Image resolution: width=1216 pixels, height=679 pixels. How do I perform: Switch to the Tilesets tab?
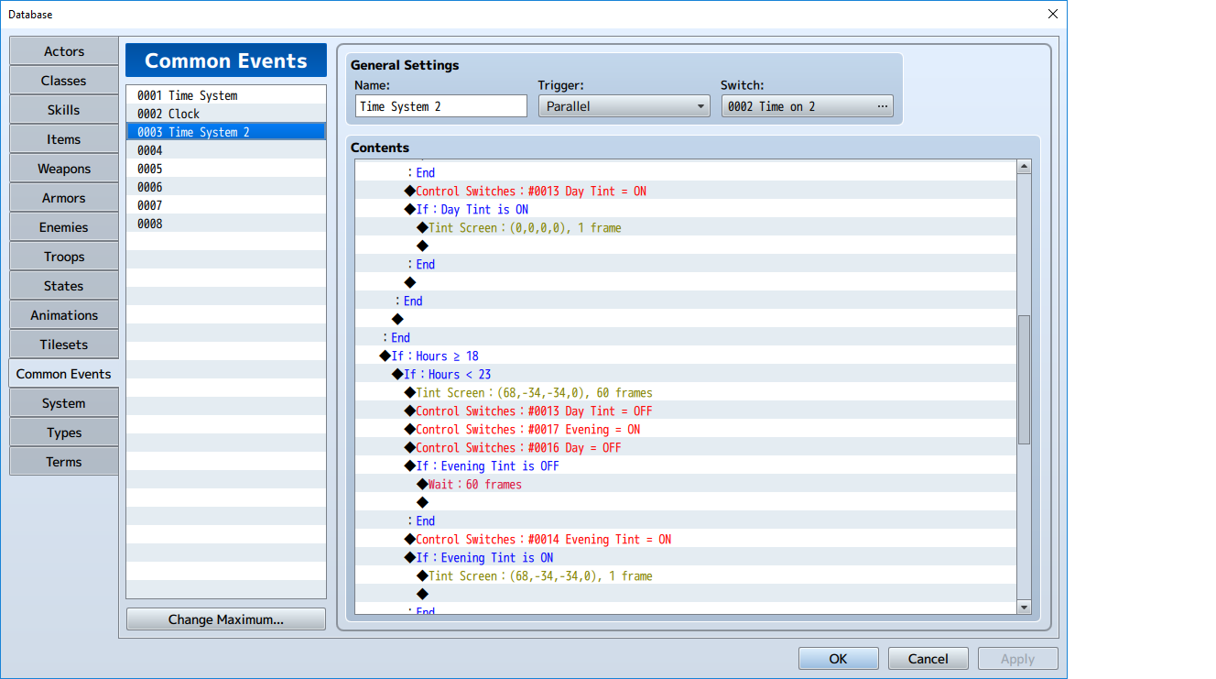(x=64, y=345)
